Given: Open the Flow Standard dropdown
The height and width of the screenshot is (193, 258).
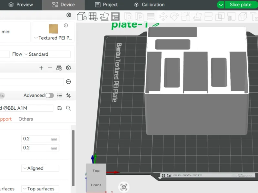Looking at the screenshot, I should 47,54.
